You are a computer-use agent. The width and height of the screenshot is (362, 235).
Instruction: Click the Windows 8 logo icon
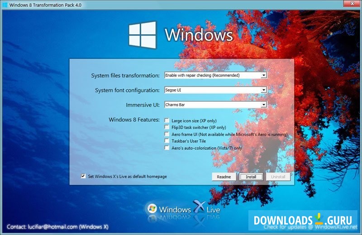pyautogui.click(x=143, y=35)
